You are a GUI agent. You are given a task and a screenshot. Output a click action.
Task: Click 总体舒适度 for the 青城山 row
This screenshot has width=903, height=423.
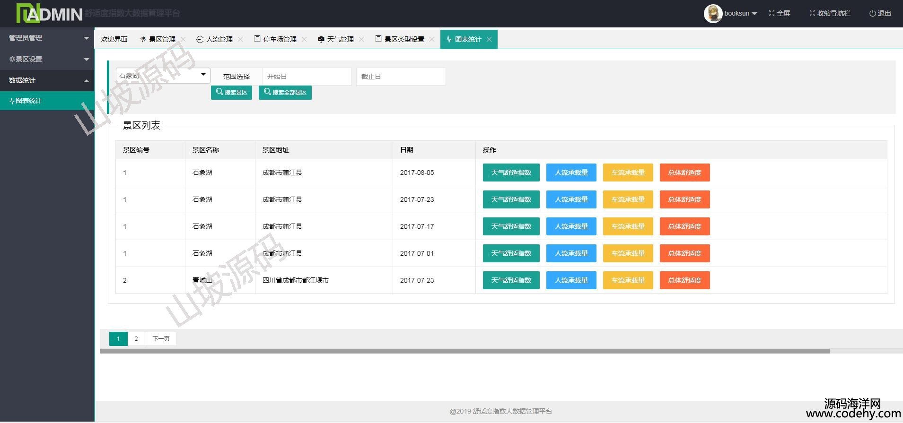684,280
